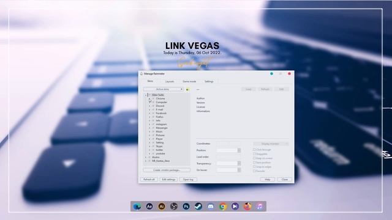
Task: Click the Help button
Action: click(267, 179)
